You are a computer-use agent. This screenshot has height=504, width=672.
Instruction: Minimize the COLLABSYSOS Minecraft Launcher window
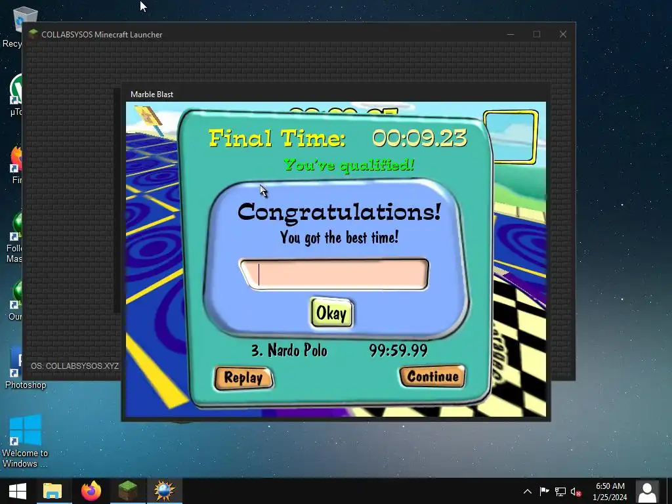pyautogui.click(x=511, y=34)
